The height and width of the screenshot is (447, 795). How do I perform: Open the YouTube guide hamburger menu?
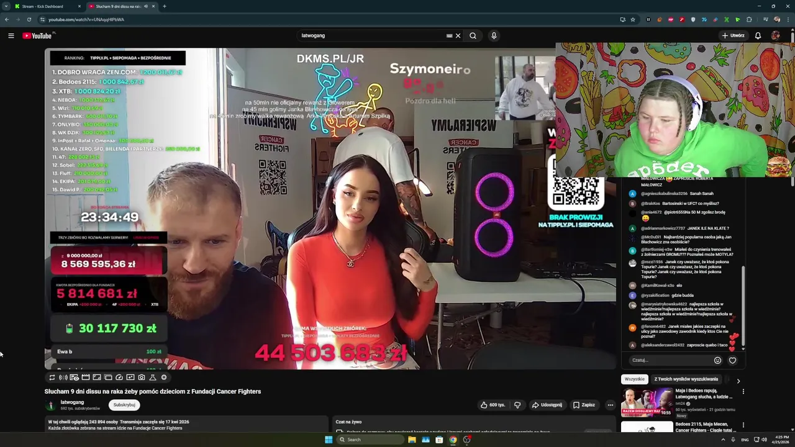click(11, 35)
